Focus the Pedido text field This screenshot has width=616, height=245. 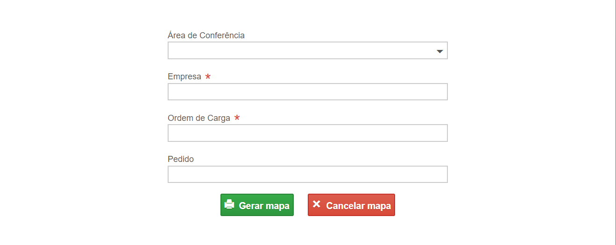pos(308,174)
